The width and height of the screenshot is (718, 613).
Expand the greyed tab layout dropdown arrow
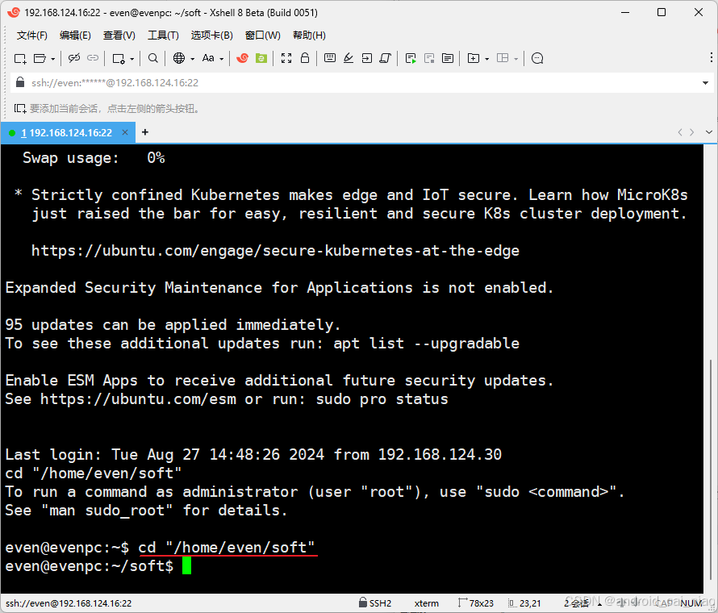click(516, 59)
